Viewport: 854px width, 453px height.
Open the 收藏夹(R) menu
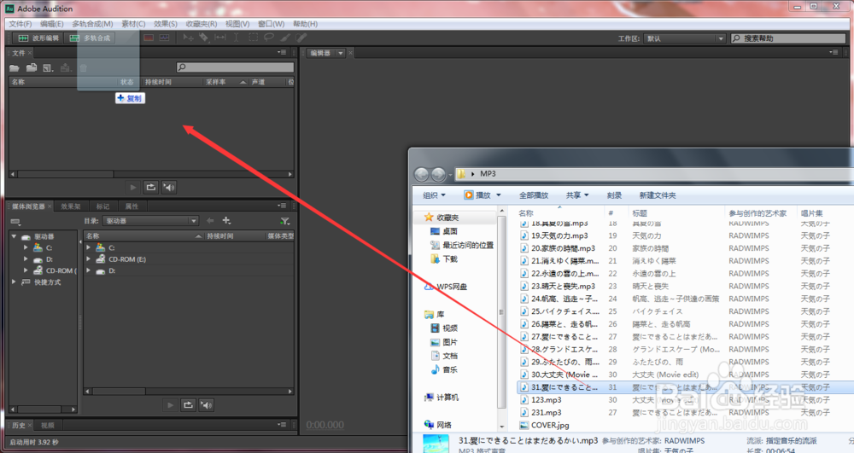[x=201, y=24]
